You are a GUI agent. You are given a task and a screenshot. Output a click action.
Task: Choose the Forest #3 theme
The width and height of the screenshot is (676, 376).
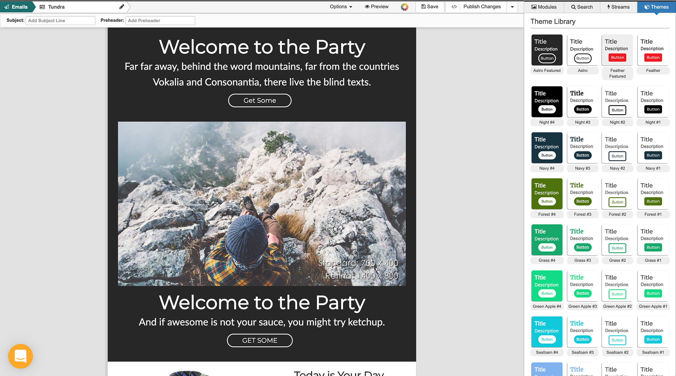tap(582, 194)
